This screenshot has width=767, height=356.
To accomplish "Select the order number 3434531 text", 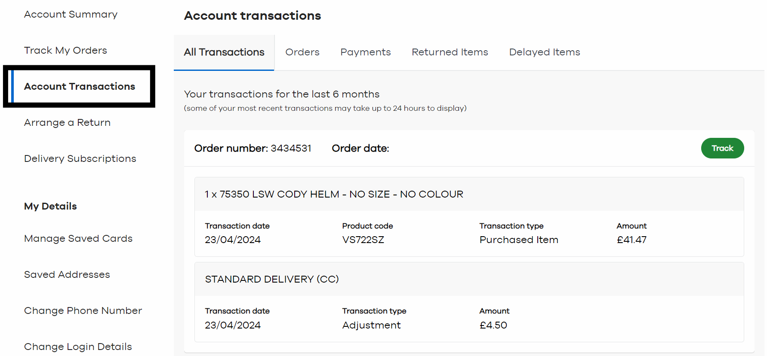I will [292, 148].
